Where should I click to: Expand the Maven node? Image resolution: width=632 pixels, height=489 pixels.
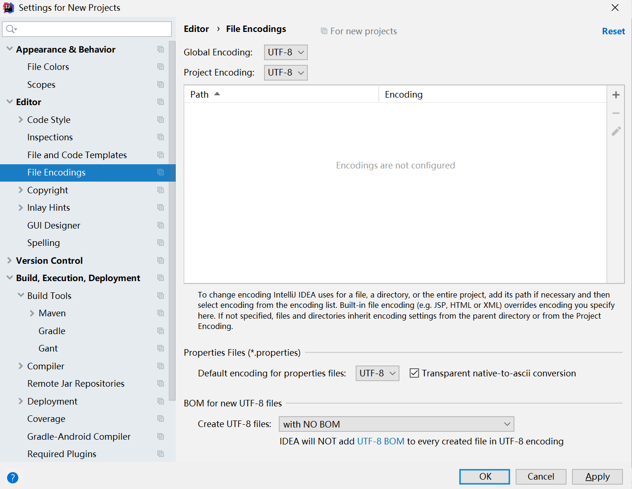tap(32, 313)
